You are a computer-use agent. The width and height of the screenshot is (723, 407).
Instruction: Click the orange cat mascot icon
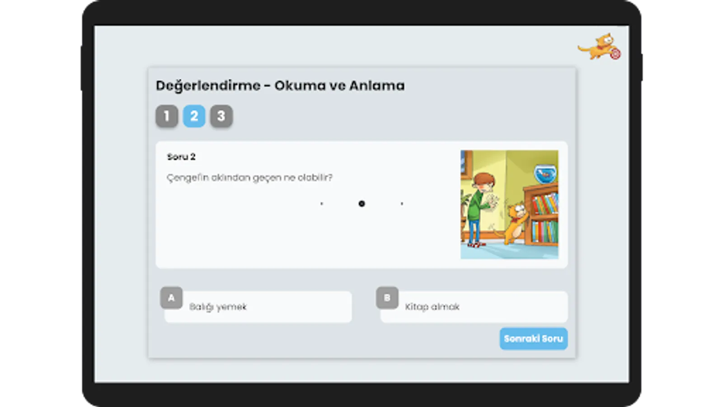[599, 47]
